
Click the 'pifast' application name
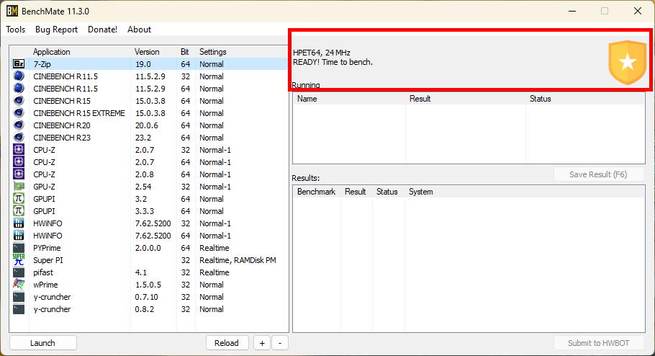43,272
